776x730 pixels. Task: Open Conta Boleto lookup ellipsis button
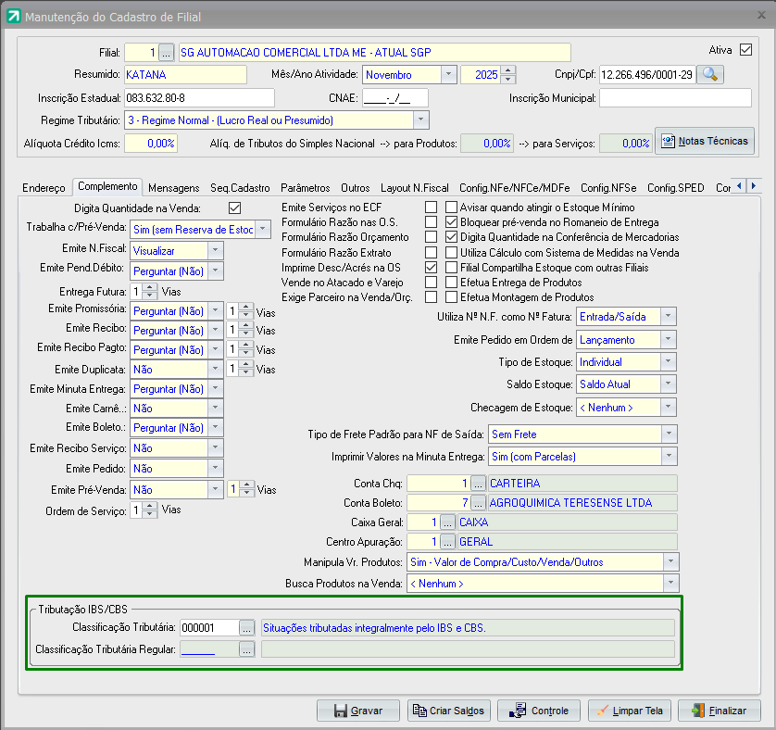478,503
